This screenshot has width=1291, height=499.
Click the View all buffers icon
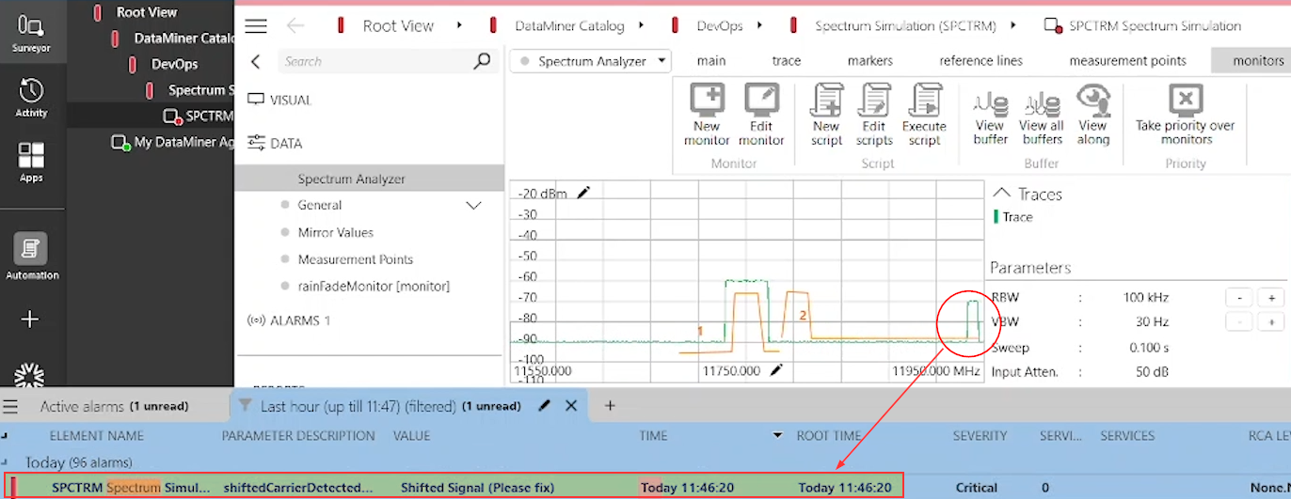pos(1041,101)
